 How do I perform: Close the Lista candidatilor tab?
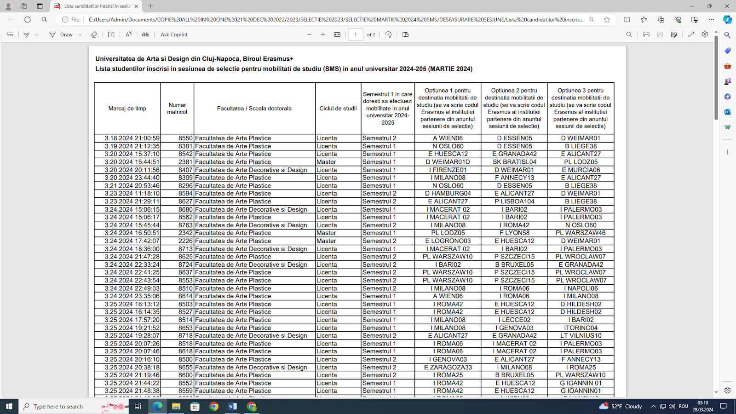coord(136,6)
